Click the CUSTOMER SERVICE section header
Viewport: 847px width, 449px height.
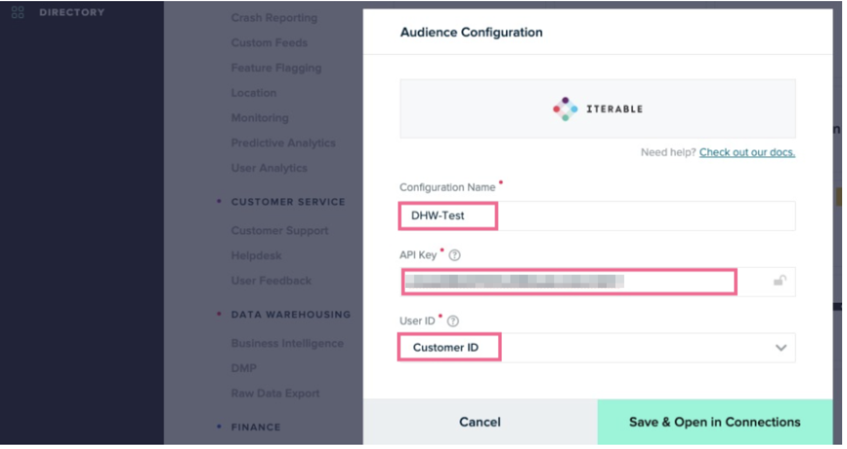(x=288, y=202)
